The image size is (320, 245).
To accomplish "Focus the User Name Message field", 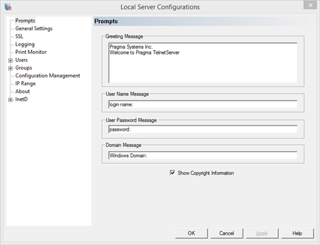I will [203, 105].
